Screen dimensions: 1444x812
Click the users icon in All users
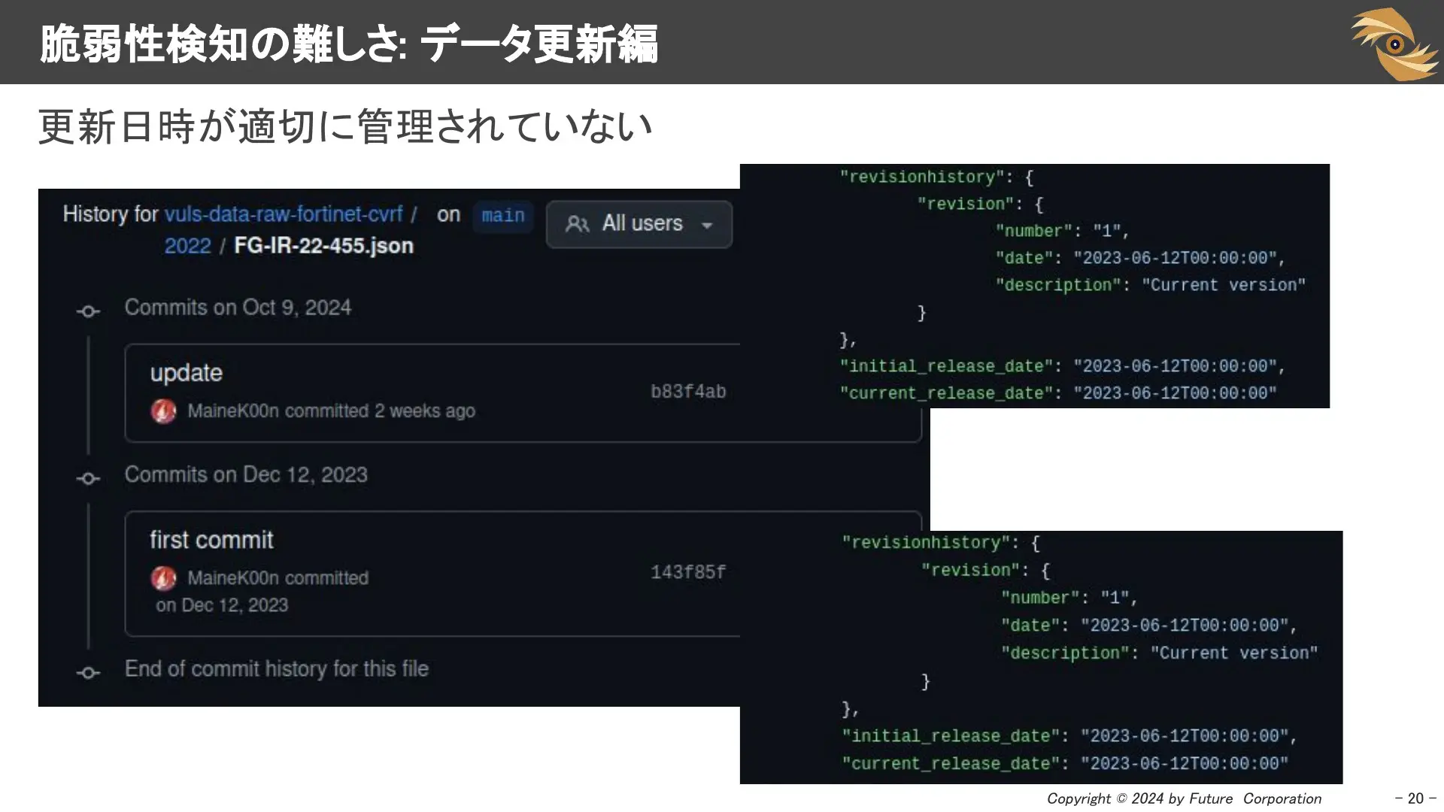click(577, 224)
